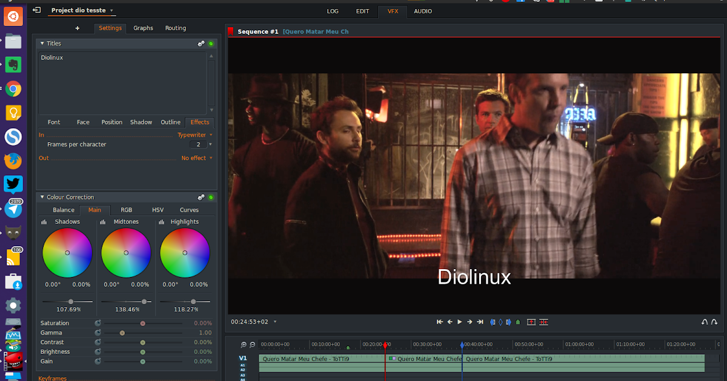Screen dimensions: 727x381
Task: Open Evernote from the Ubuntu dock
Action: [13, 65]
